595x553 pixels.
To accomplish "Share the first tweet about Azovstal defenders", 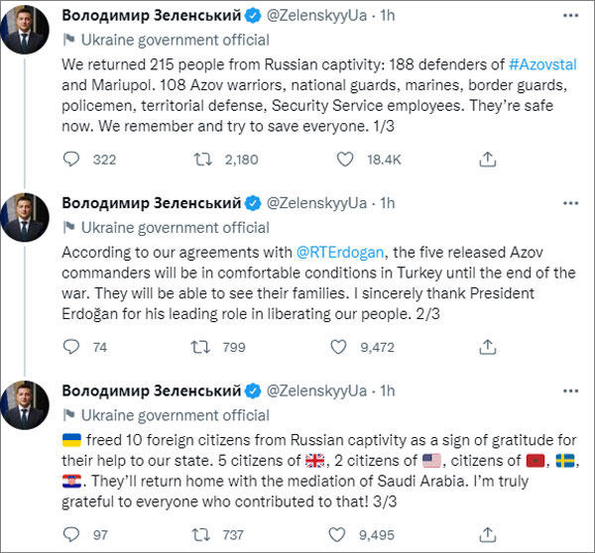I will 487,159.
